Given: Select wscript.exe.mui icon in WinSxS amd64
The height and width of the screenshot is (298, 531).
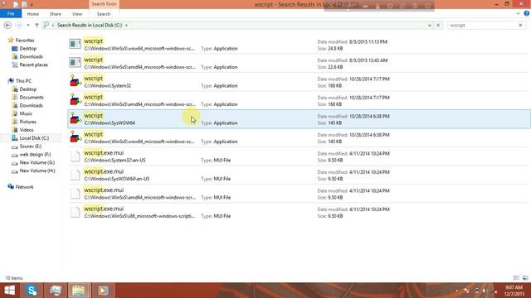Looking at the screenshot, I should 76,194.
